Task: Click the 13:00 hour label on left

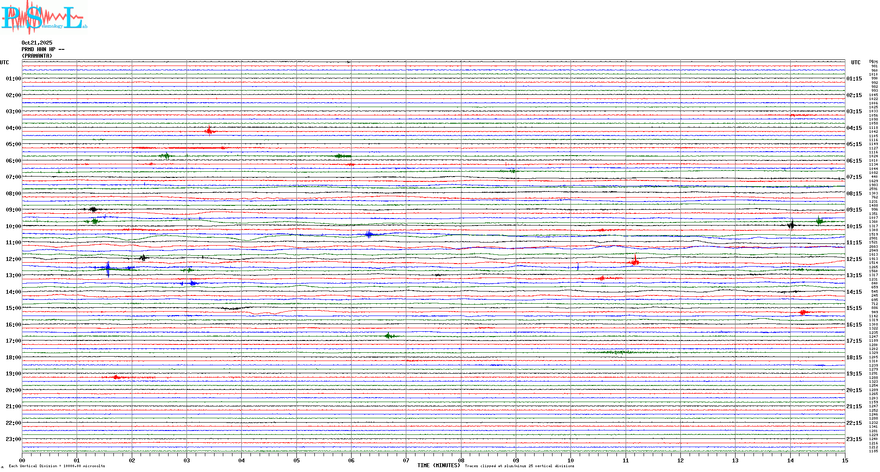Action: [x=13, y=275]
